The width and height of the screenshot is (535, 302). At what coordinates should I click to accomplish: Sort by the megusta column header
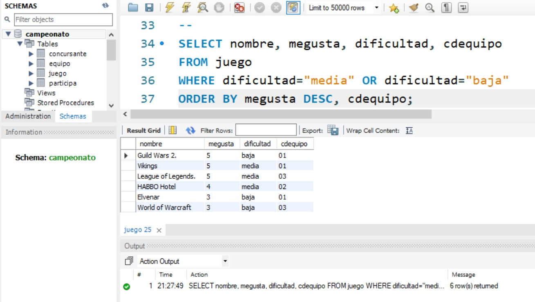(222, 144)
